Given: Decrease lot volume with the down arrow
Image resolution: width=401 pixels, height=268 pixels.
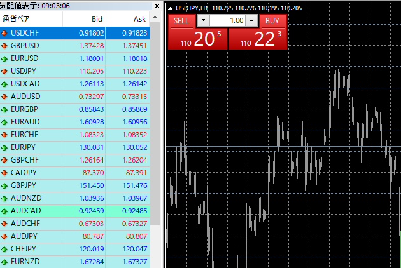Looking at the screenshot, I should [203, 21].
